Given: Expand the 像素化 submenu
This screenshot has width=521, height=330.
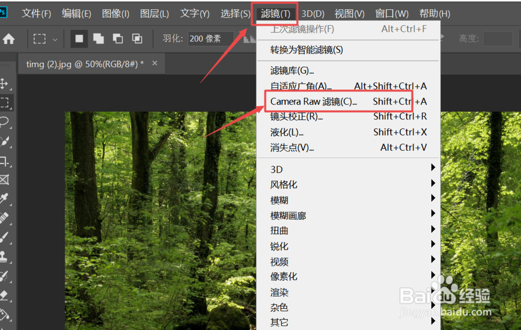Looking at the screenshot, I should 348,276.
